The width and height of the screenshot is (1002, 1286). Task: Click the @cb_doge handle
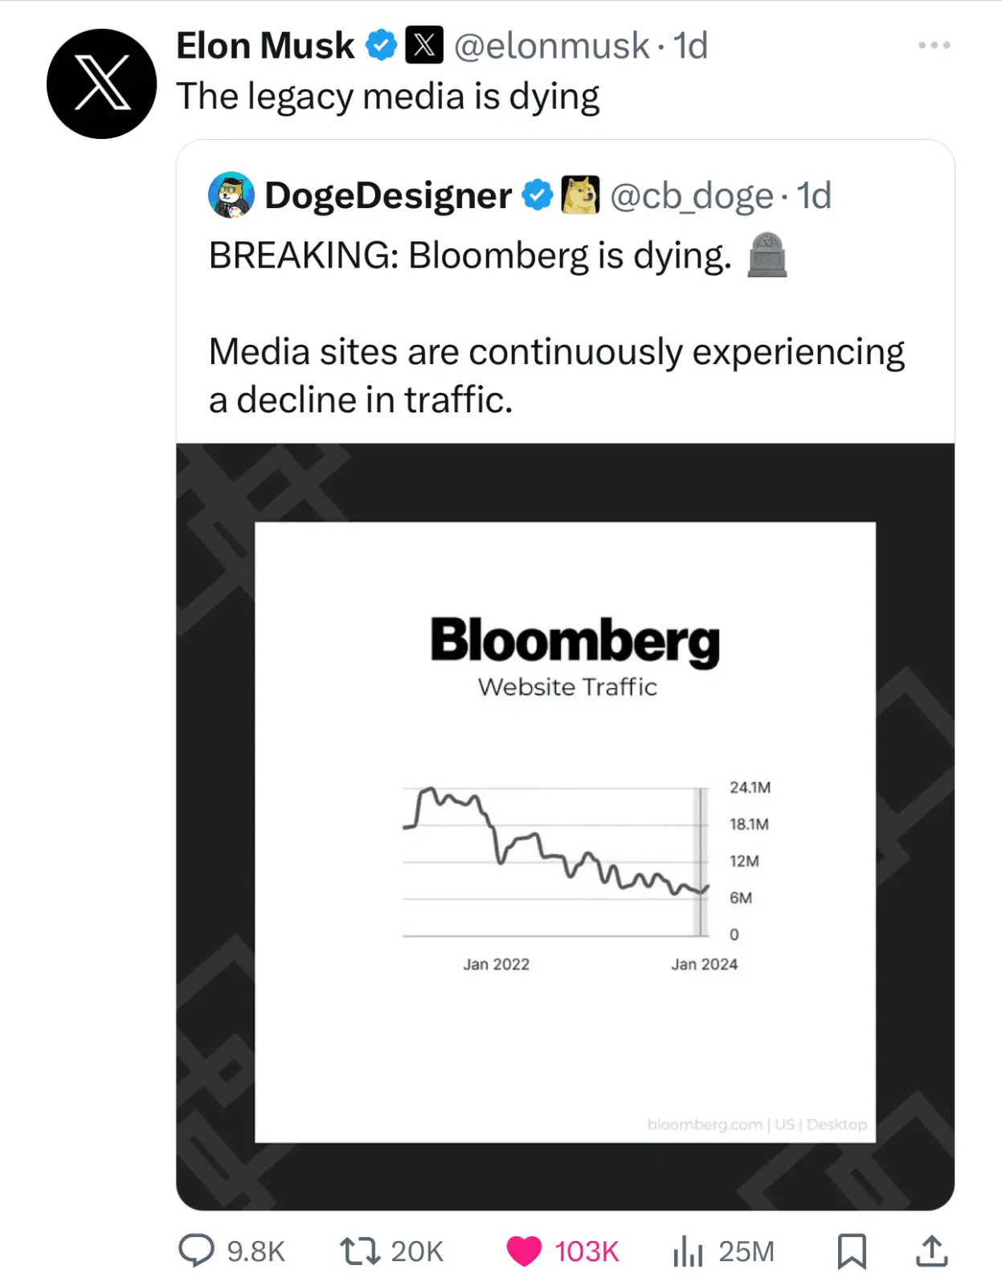click(x=691, y=195)
